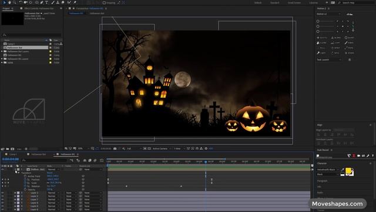Select the Pen tool
376x212 pixels.
coord(42,2)
